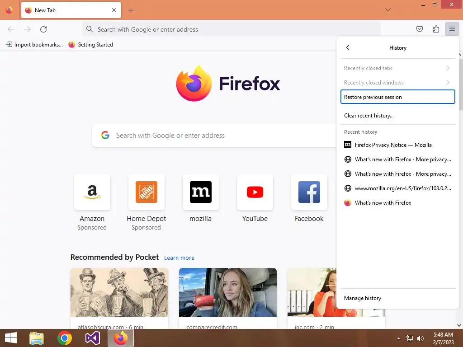Click the forward navigation arrow
This screenshot has width=463, height=347.
click(x=27, y=29)
